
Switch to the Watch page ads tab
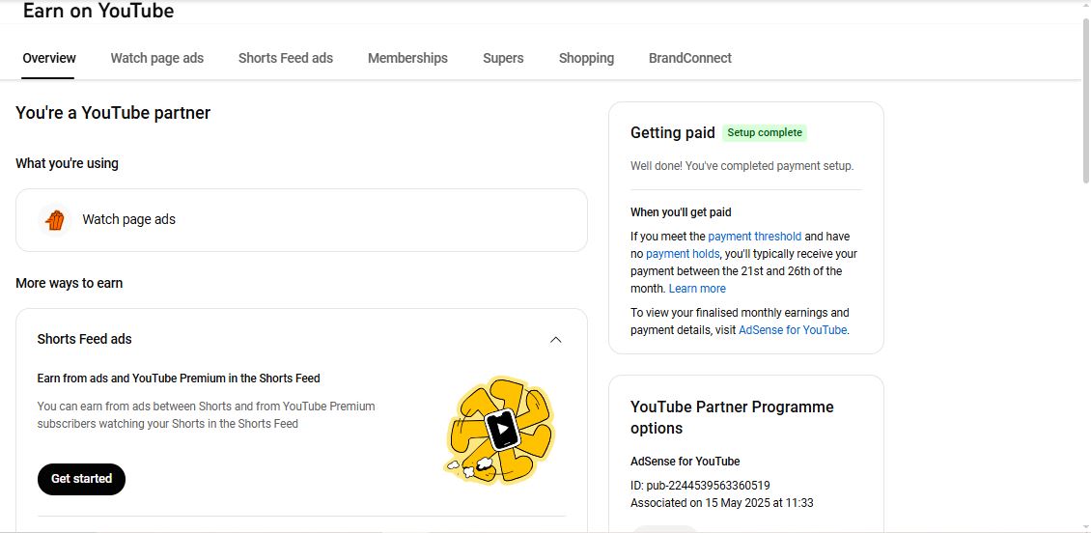click(x=157, y=59)
